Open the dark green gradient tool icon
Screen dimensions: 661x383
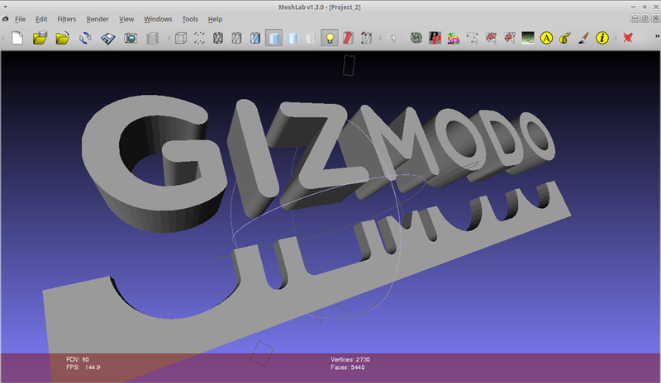[x=528, y=38]
